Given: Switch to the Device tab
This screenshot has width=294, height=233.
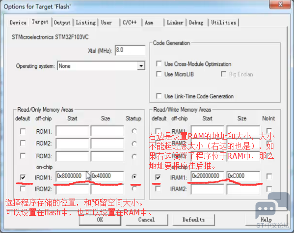Looking at the screenshot, I should 18,23.
